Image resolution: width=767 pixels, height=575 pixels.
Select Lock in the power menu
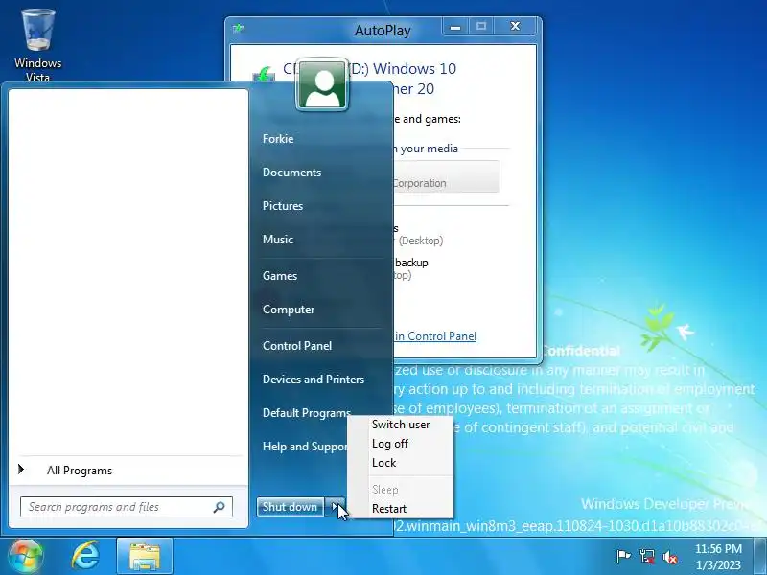(x=384, y=463)
